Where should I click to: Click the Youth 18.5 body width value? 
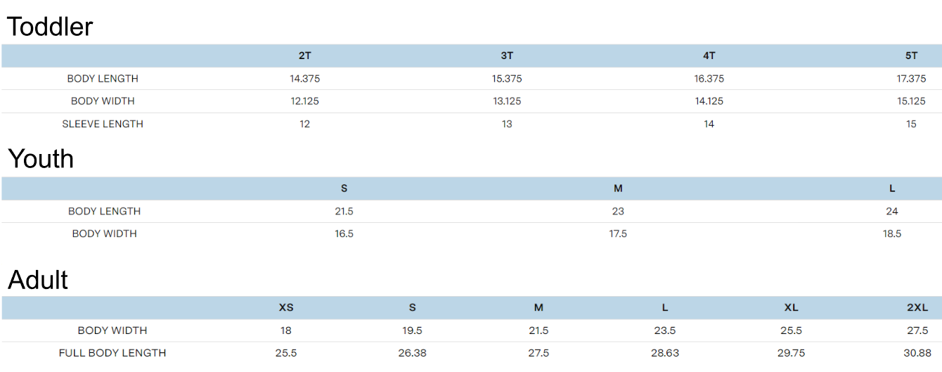[x=892, y=233]
